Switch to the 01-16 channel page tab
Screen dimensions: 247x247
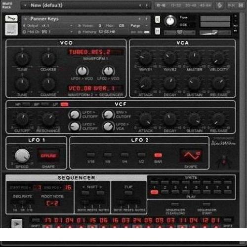161,5
